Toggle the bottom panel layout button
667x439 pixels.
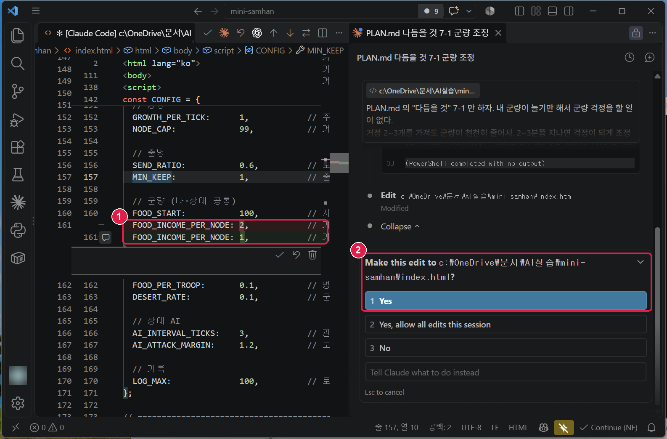552,11
